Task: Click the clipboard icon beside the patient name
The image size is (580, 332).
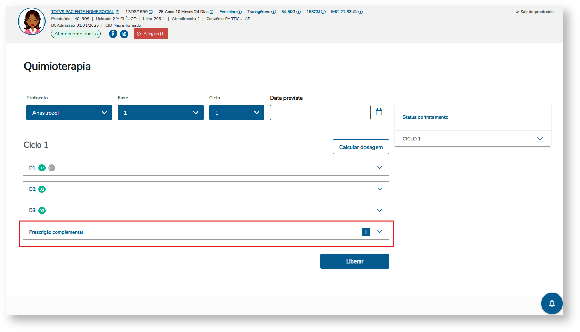Action: tap(117, 12)
